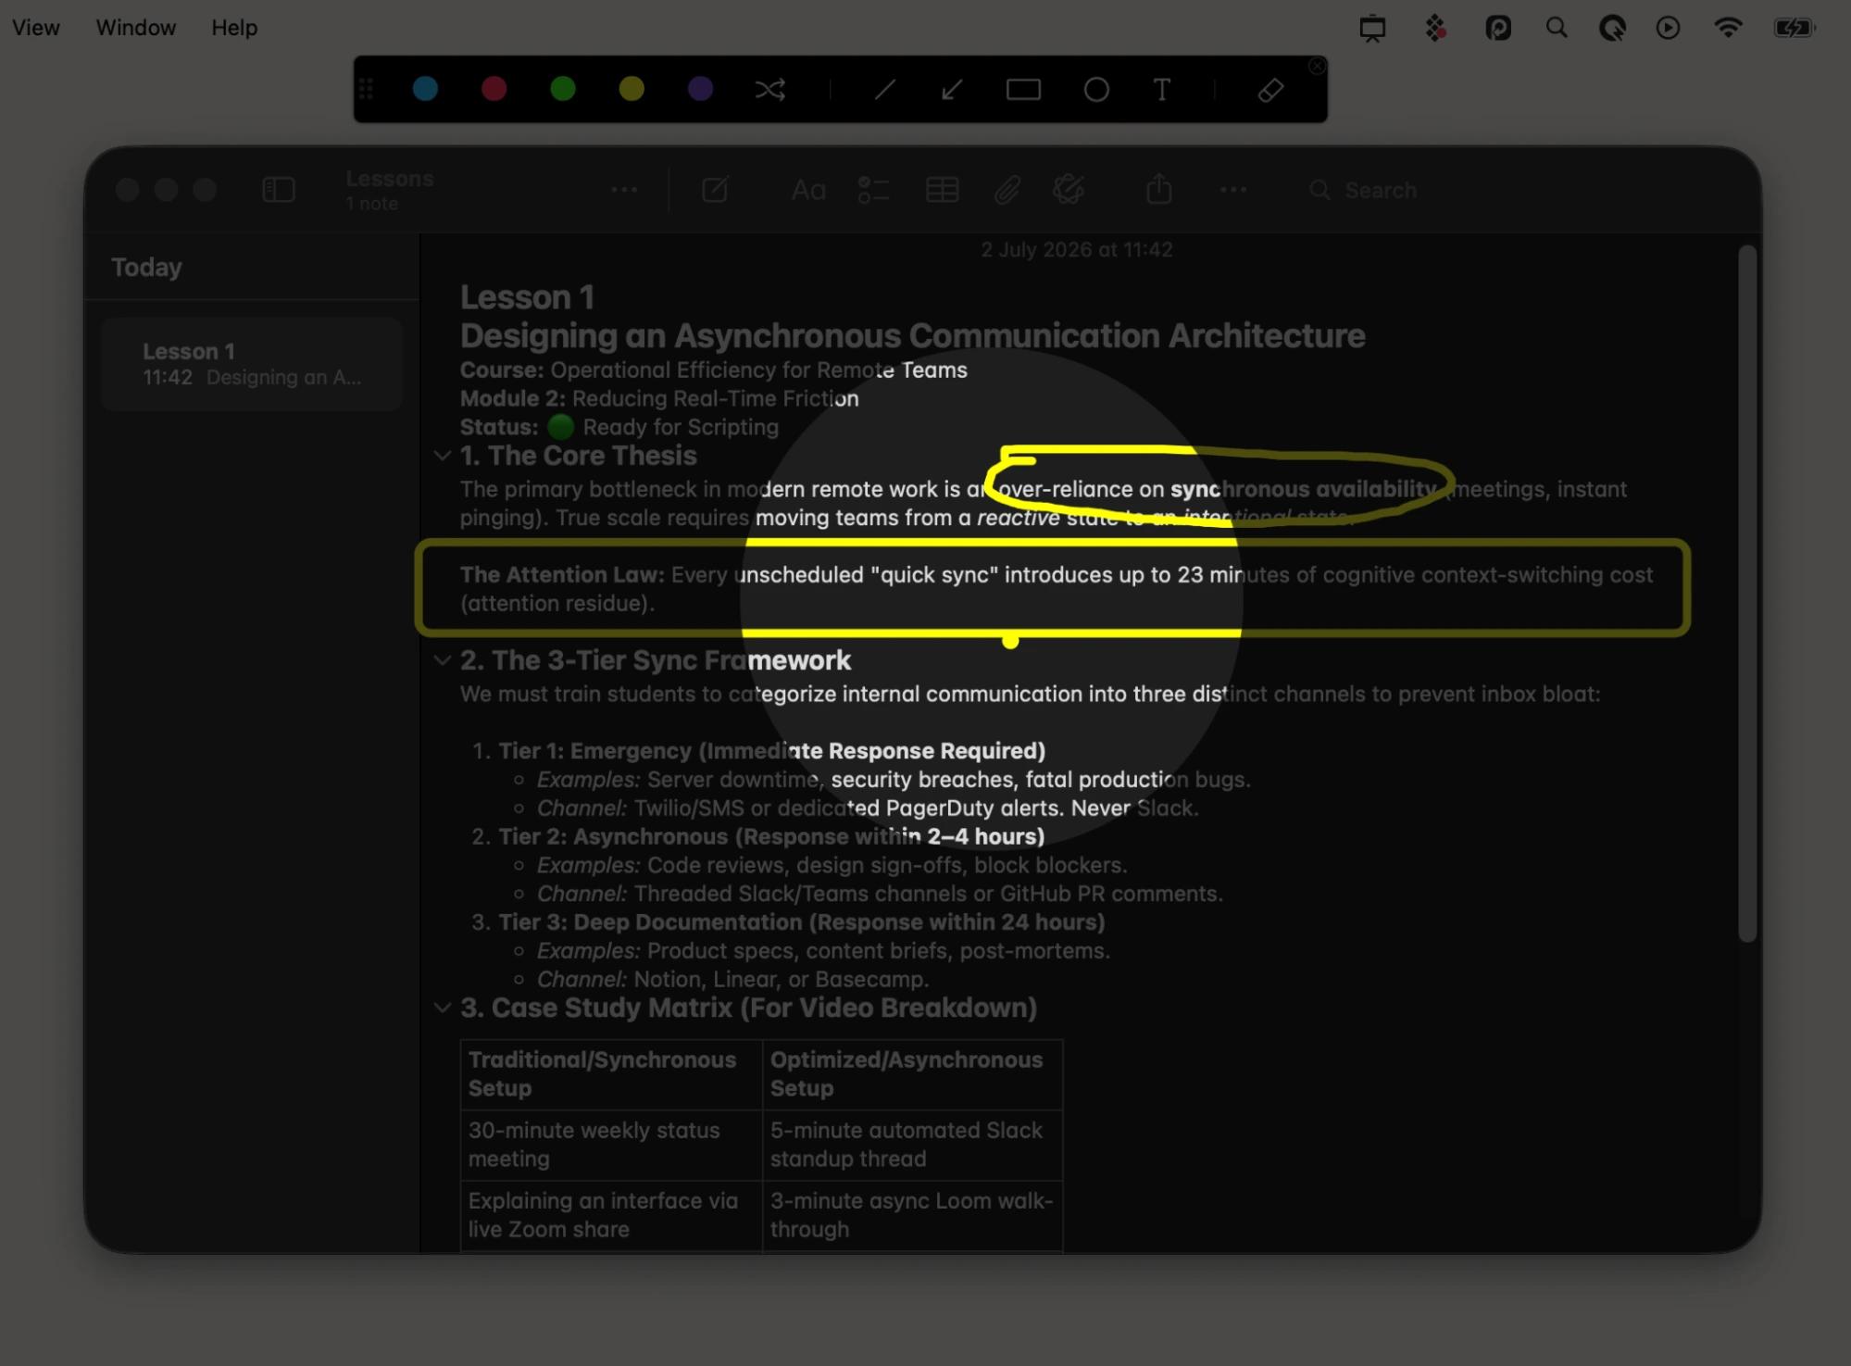Insert a table in the note
The image size is (1851, 1366).
click(943, 190)
